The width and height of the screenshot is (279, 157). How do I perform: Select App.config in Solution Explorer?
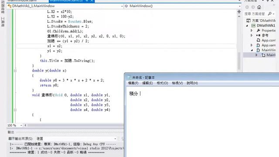click(x=269, y=40)
